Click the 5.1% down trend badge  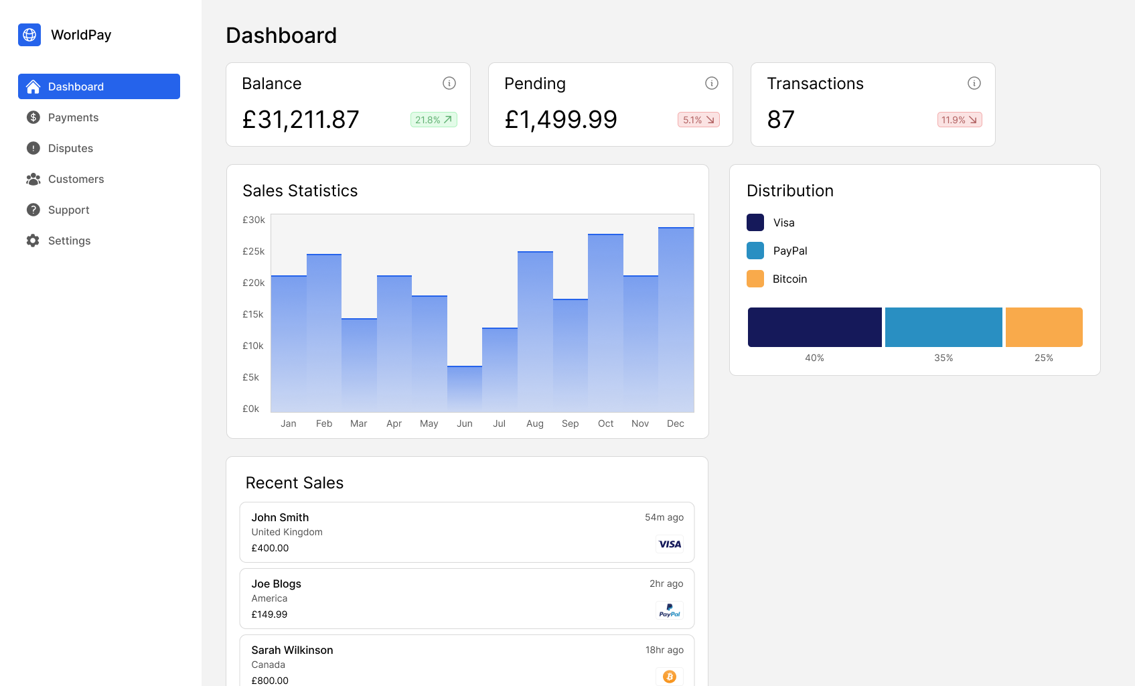coord(698,120)
